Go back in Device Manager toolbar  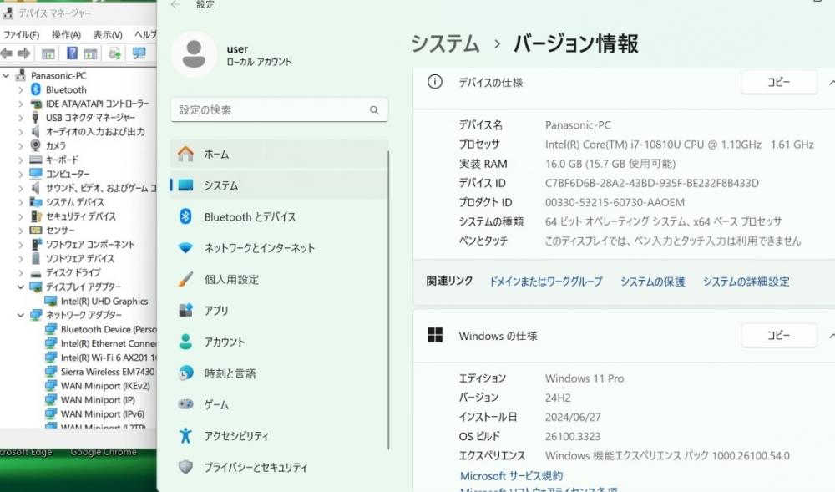click(x=7, y=53)
